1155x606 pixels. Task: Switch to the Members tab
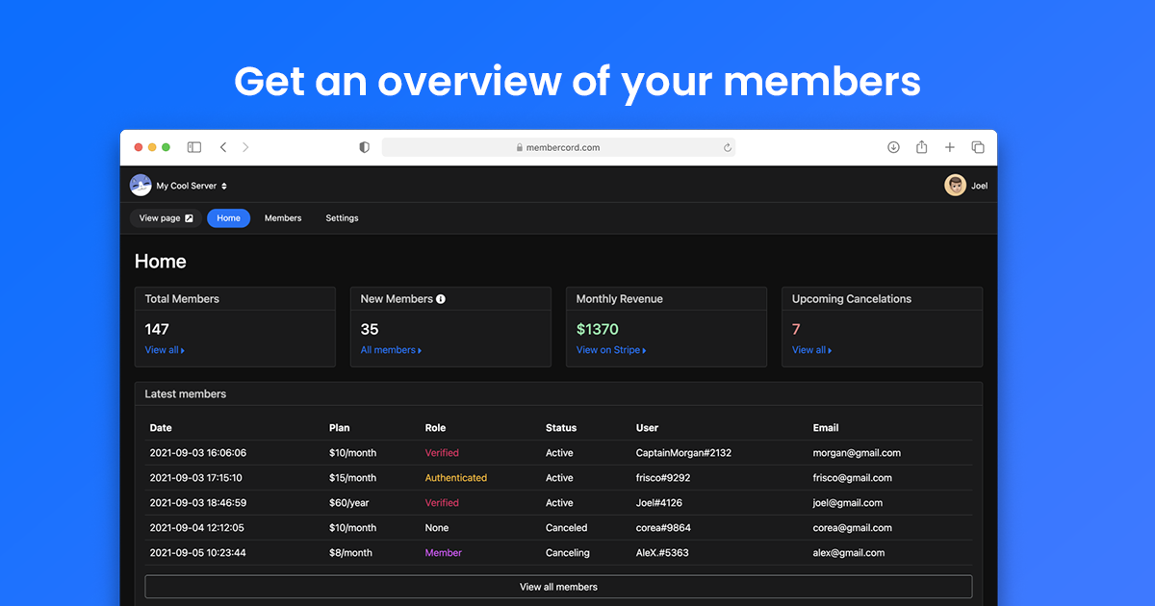[283, 218]
